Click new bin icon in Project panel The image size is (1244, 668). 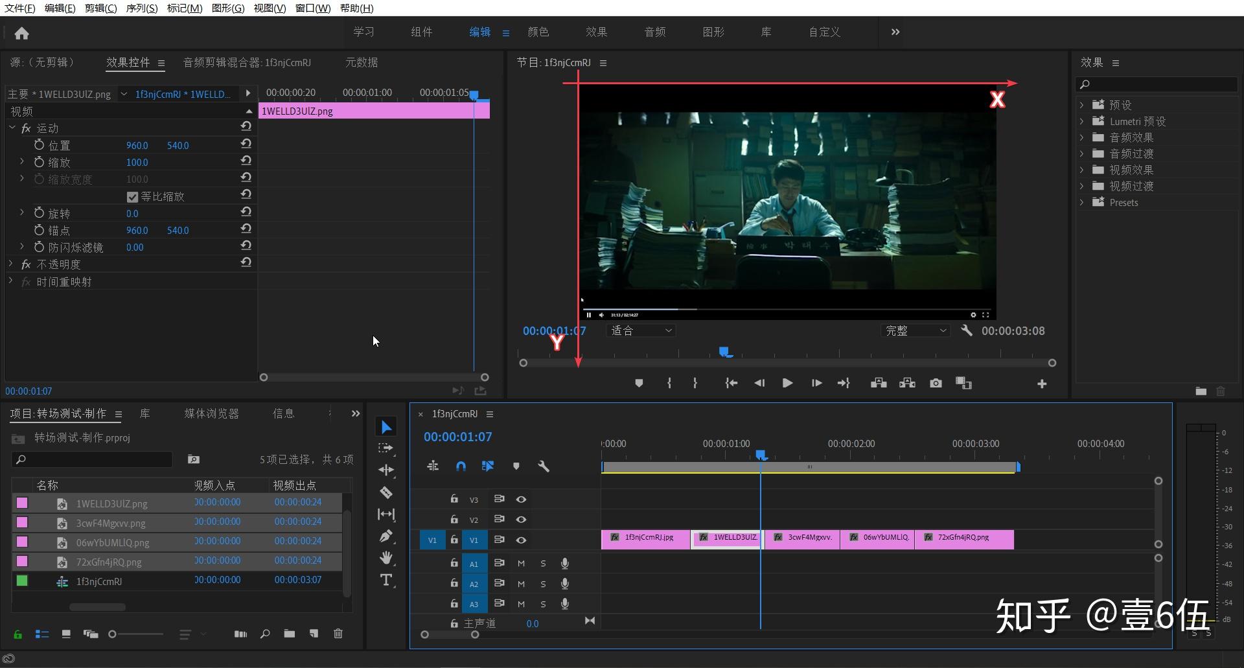(x=289, y=634)
